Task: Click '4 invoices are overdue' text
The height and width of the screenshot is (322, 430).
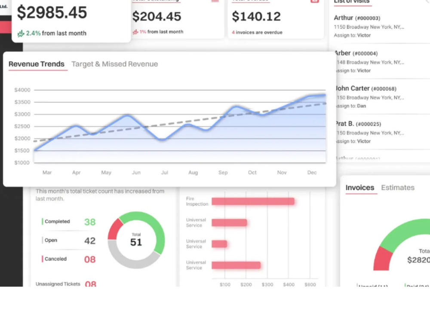Action: click(257, 32)
